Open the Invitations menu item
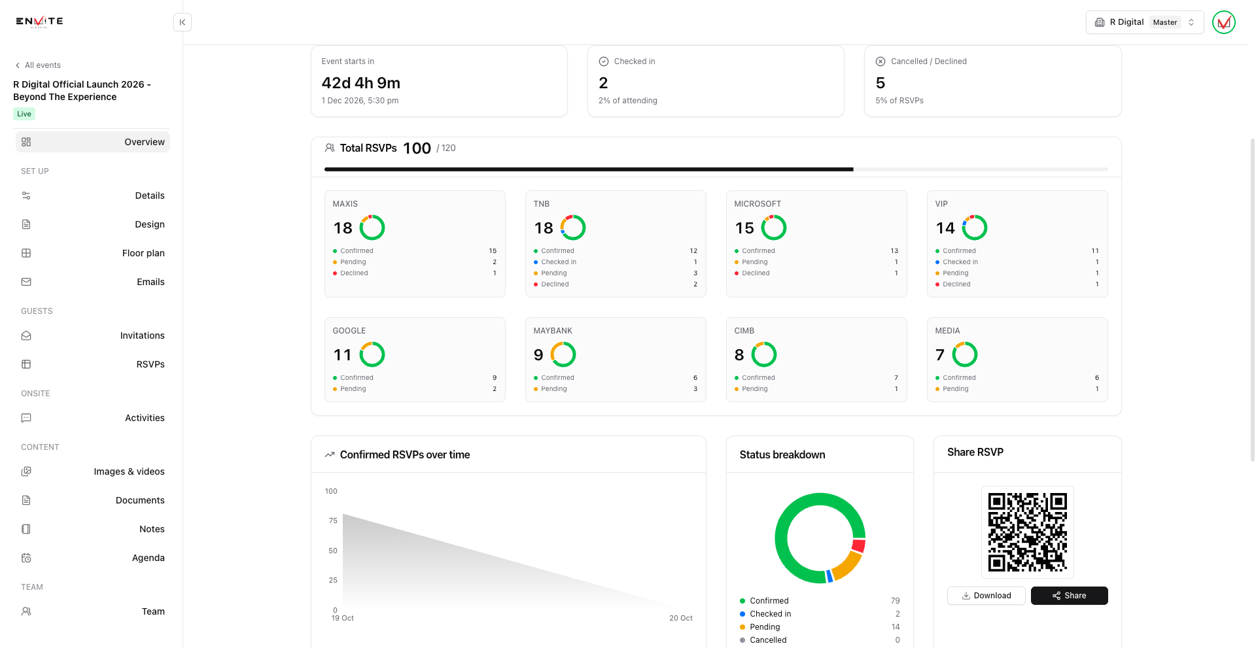Screen dimensions: 1256x648 pyautogui.click(x=92, y=335)
